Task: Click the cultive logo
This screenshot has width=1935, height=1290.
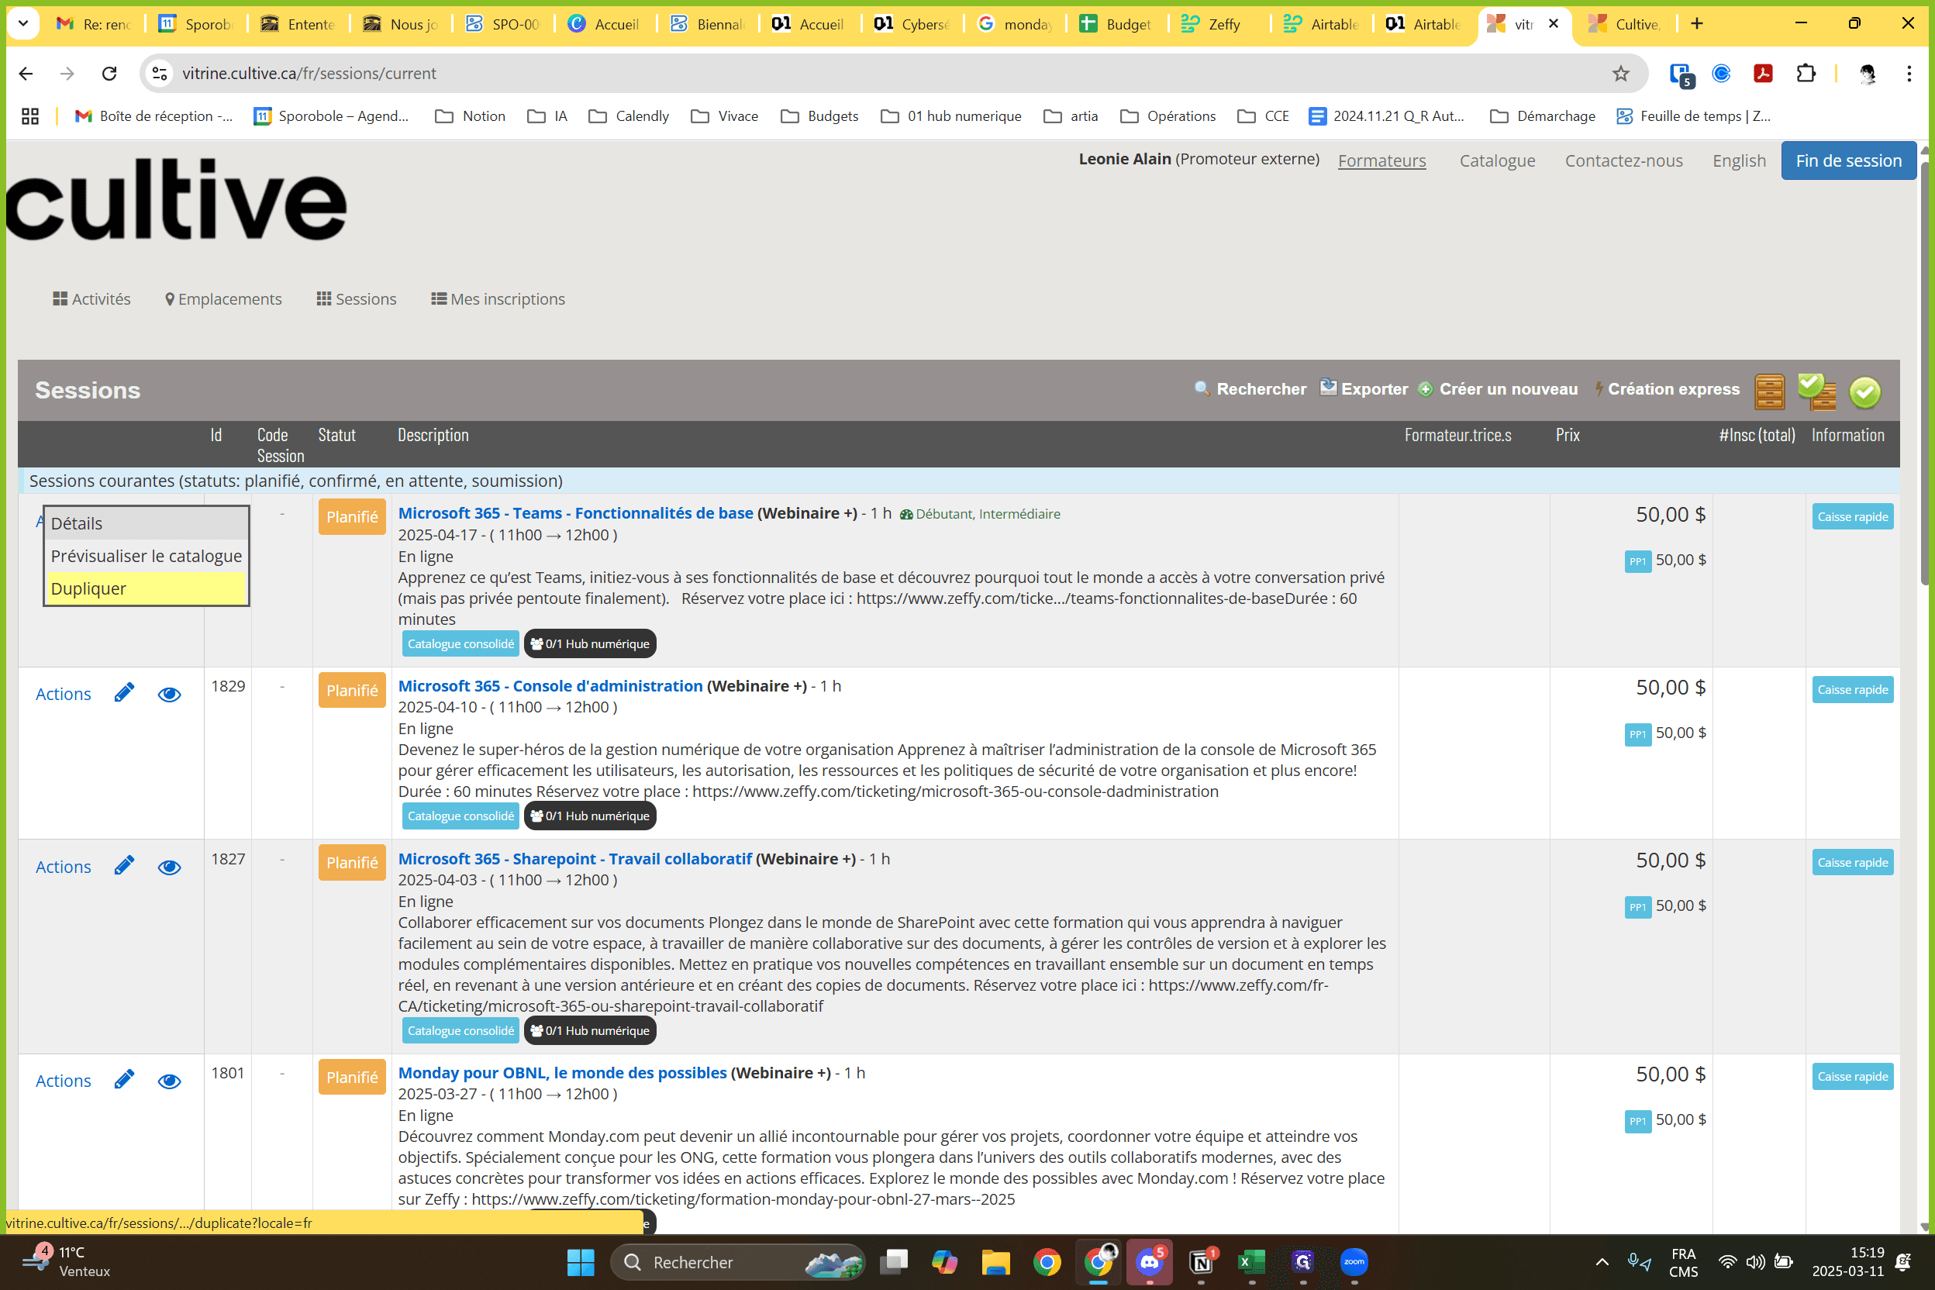Action: tap(176, 200)
